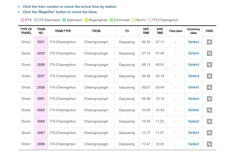Click the 'Magnifier' button instruction text
This screenshot has height=156, width=234.
click(60, 12)
